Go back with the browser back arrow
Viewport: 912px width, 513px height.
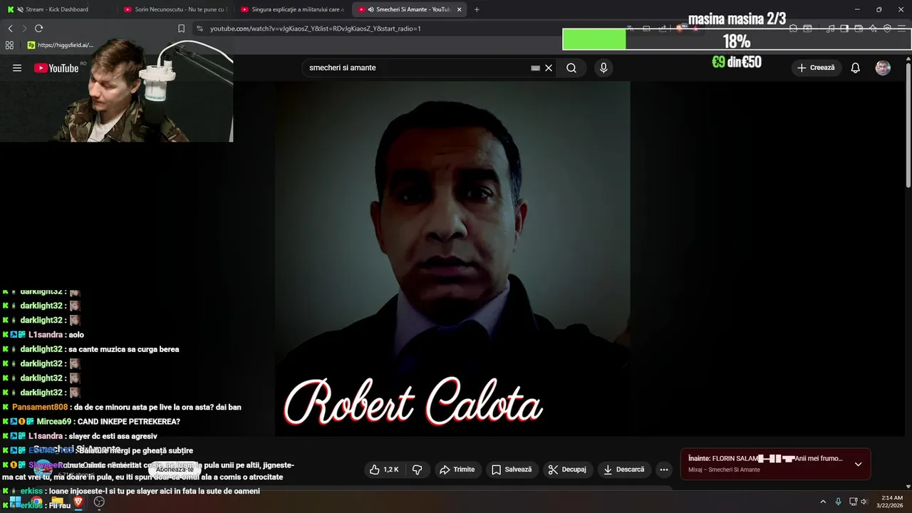(x=11, y=28)
